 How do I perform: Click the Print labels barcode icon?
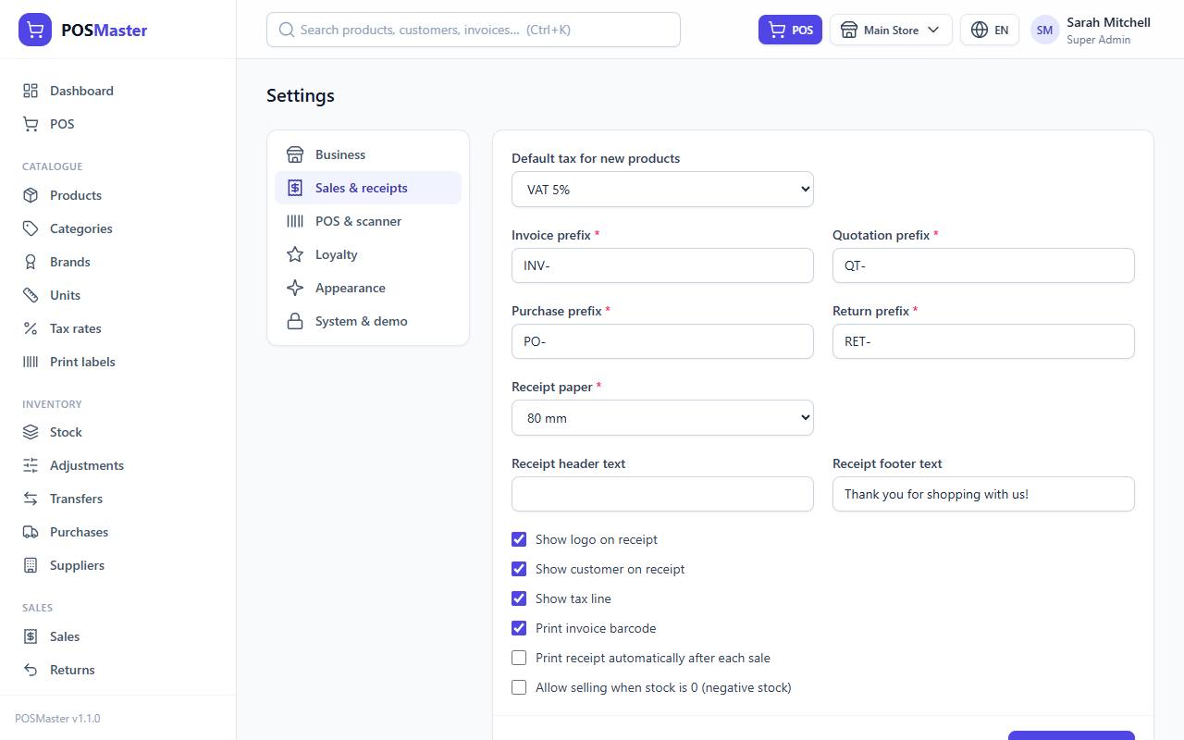click(x=31, y=362)
